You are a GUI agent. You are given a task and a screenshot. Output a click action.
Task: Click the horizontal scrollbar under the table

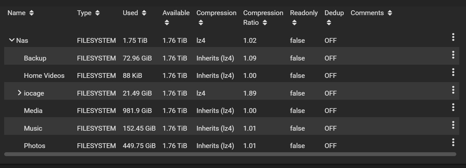click(230, 154)
